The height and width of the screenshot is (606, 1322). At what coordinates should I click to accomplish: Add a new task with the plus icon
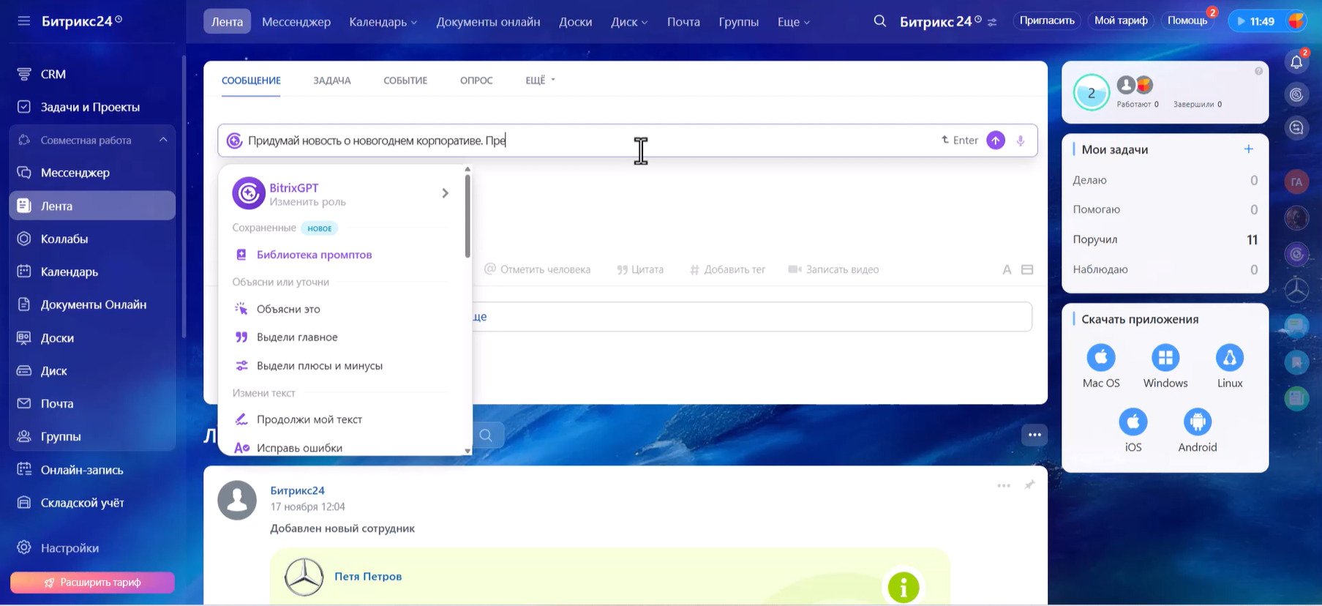(1249, 149)
